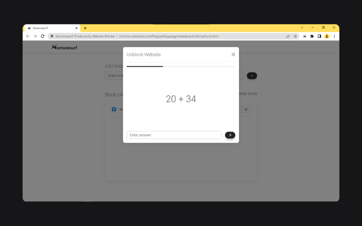The image size is (362, 226).
Task: Submit the answer with the double-arrow button
Action: [230, 135]
